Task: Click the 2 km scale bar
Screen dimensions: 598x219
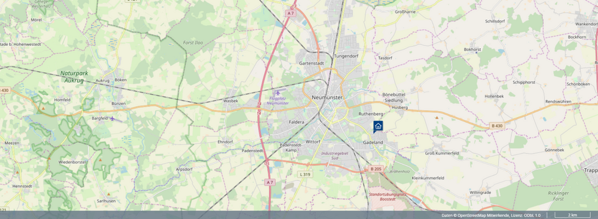Action: tap(572, 215)
